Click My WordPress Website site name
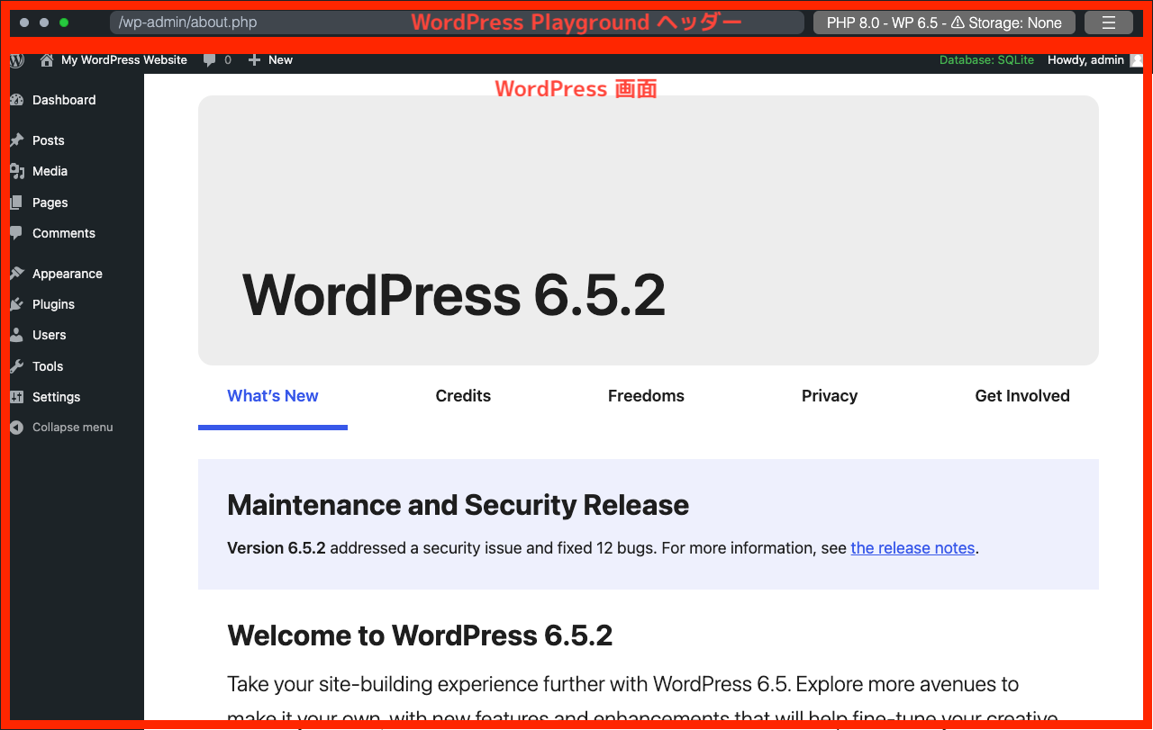 click(x=124, y=60)
